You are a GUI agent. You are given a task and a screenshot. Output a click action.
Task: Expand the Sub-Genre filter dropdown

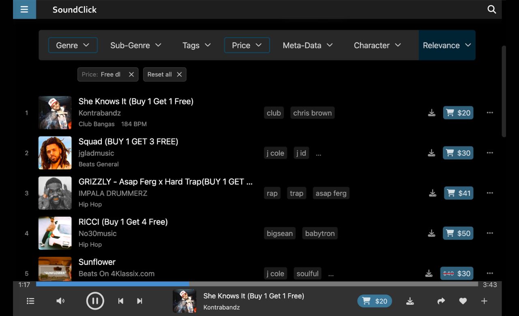click(136, 45)
